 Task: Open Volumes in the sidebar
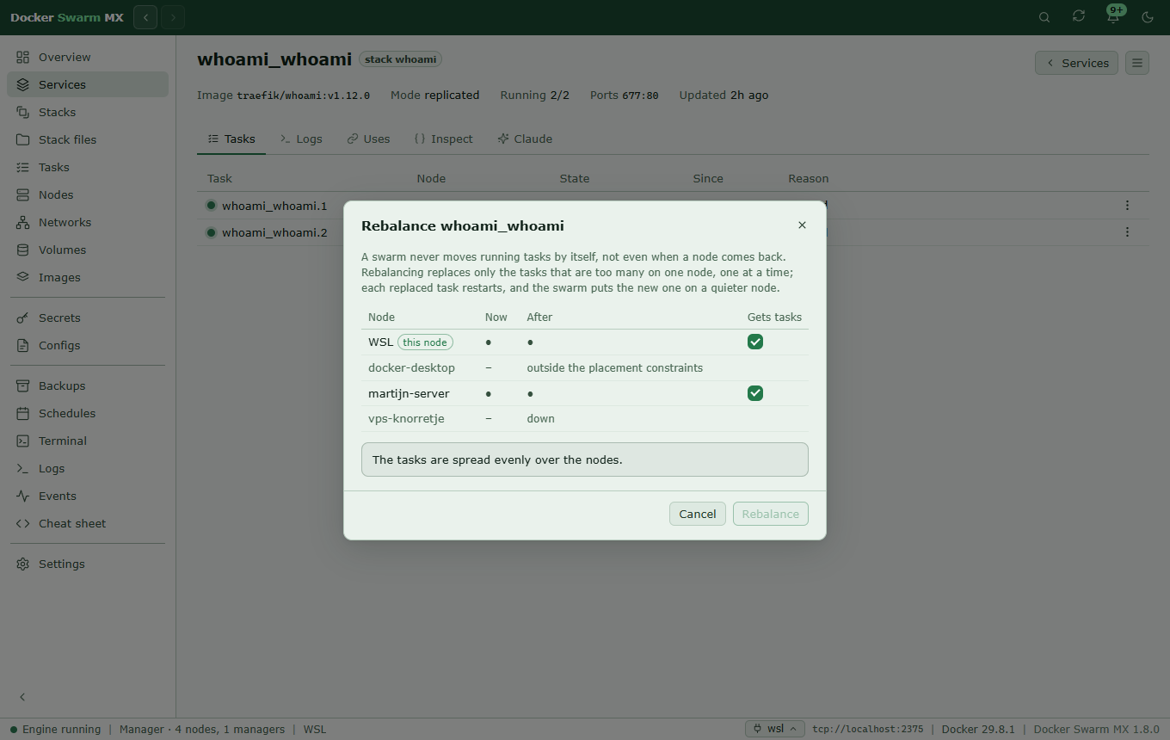[88, 250]
